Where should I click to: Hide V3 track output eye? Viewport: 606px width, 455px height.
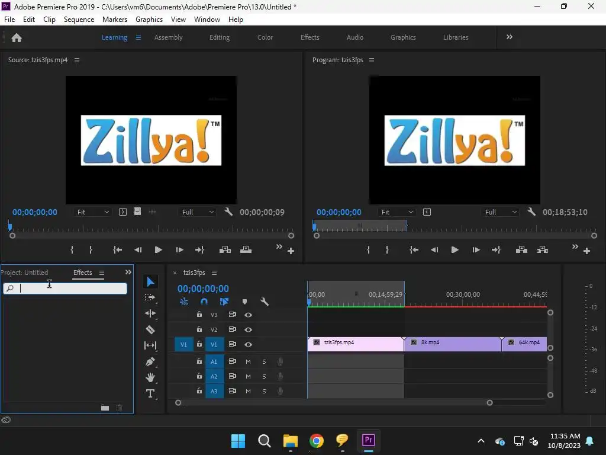tap(248, 315)
